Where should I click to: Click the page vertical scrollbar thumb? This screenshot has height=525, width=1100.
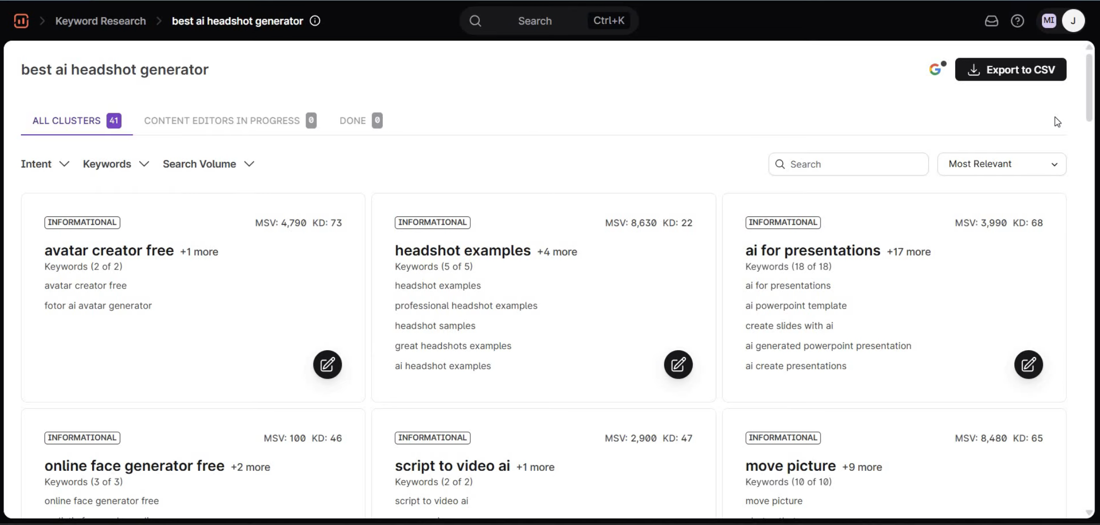pos(1089,88)
